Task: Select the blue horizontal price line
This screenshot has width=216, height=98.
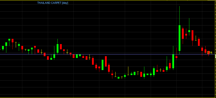Action: pos(107,54)
